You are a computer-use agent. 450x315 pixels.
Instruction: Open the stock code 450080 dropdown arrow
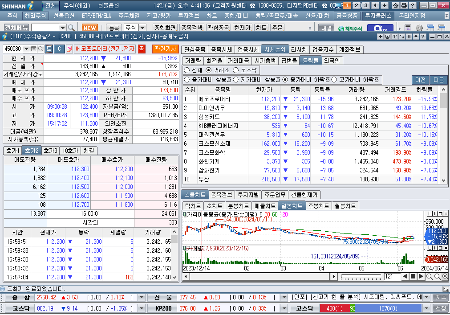(x=26, y=49)
